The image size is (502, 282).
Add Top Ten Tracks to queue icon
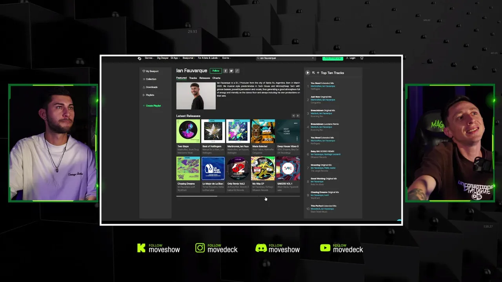coord(313,73)
